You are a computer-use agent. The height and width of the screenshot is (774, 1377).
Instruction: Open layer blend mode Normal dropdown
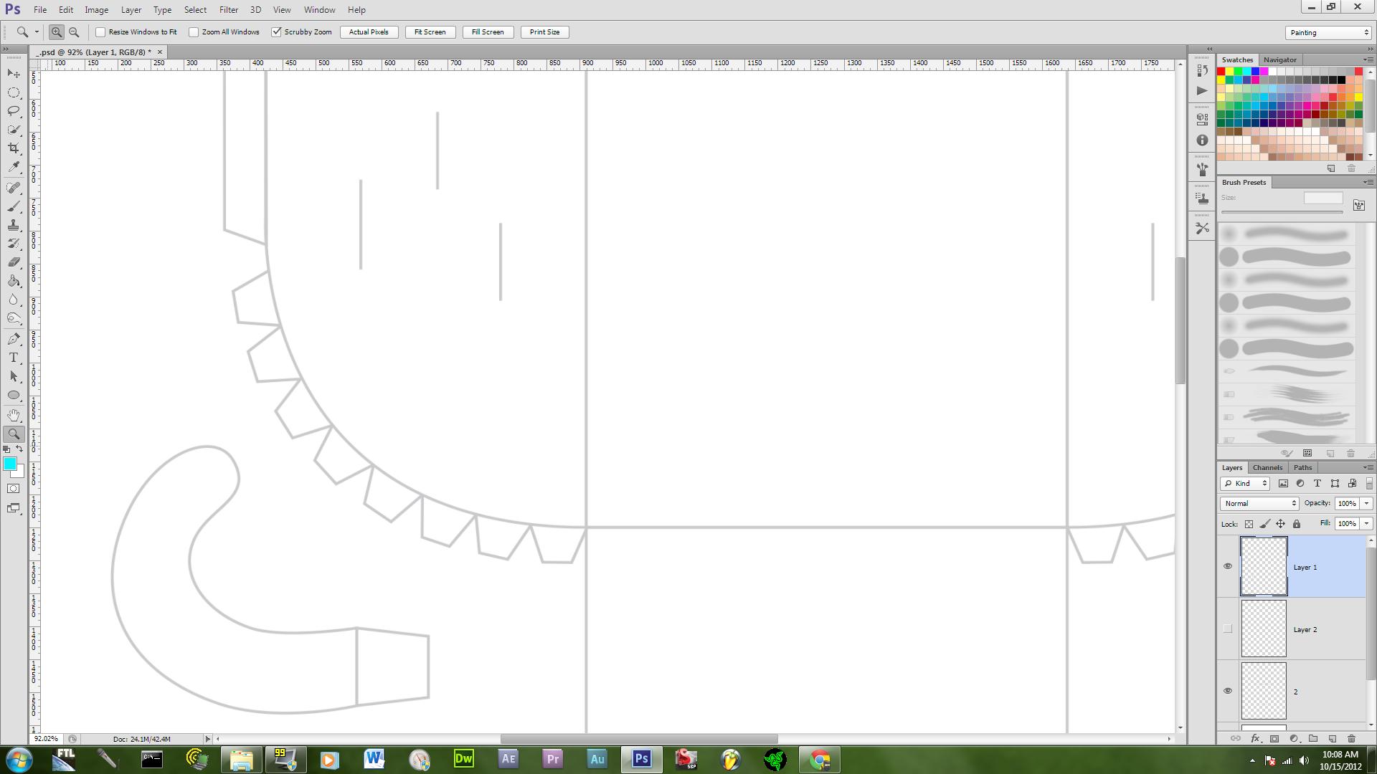(x=1259, y=503)
